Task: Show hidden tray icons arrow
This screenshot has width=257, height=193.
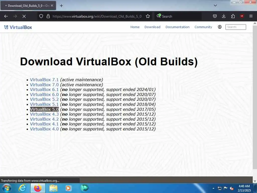Action: coord(213,188)
